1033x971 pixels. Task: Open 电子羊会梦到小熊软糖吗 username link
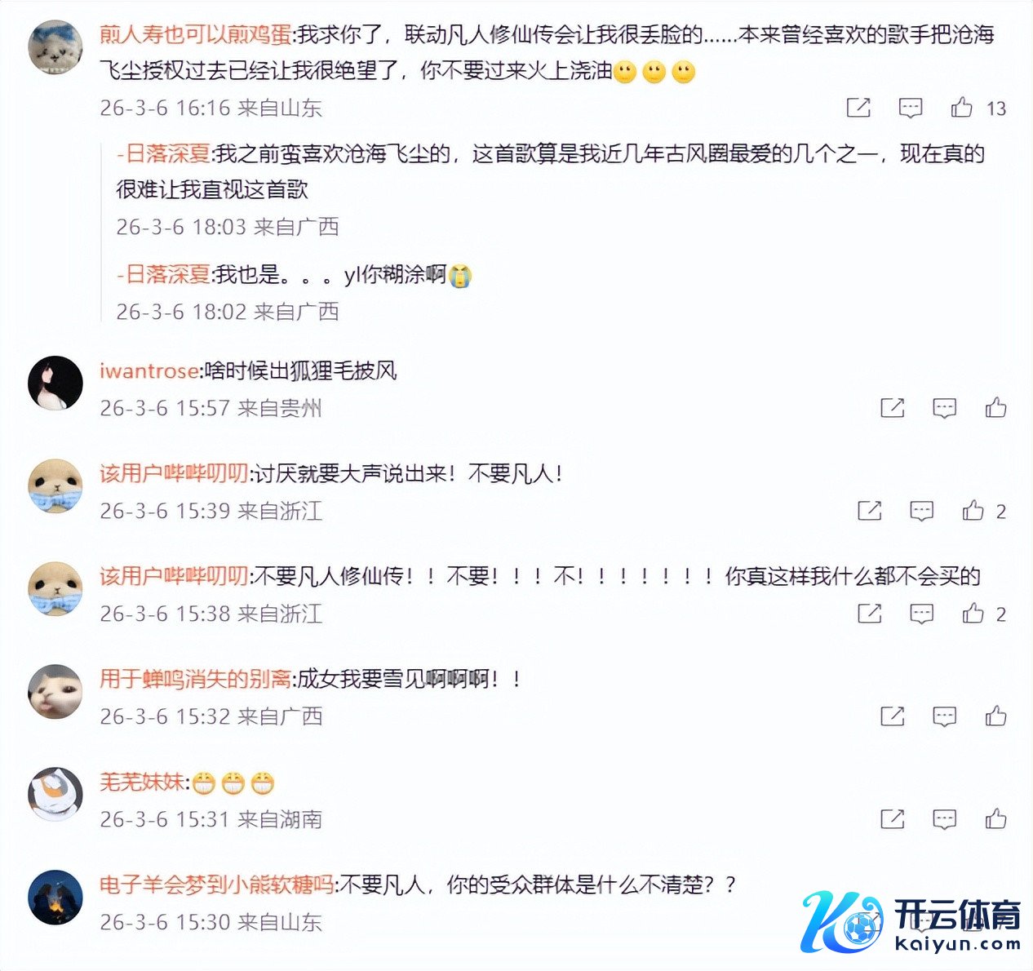216,885
